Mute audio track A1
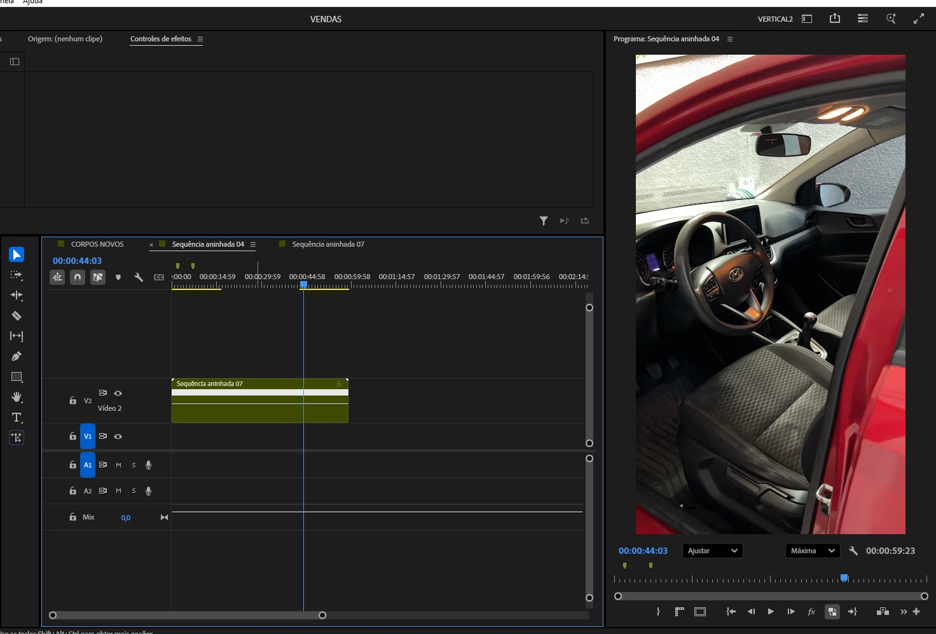This screenshot has height=634, width=936. [118, 465]
